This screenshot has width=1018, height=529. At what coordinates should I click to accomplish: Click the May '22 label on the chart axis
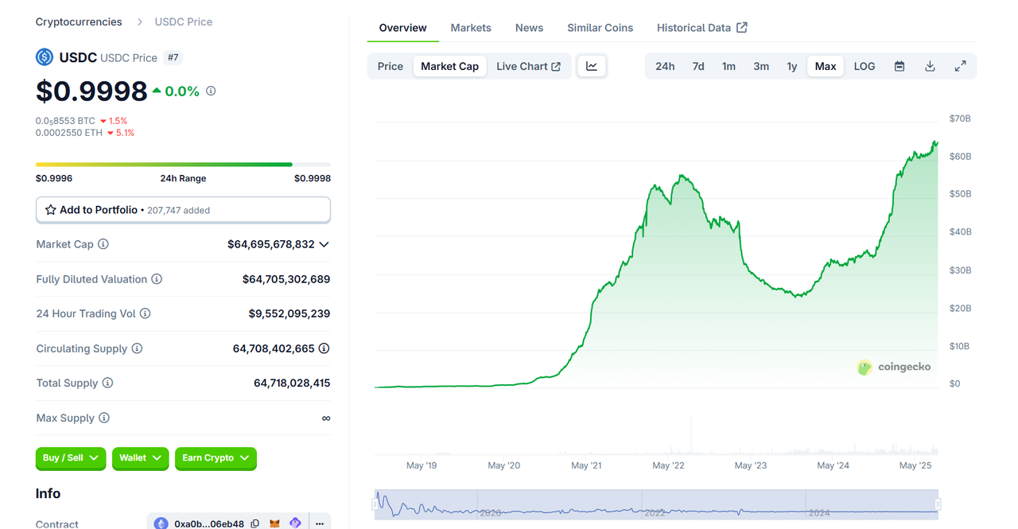pyautogui.click(x=668, y=465)
